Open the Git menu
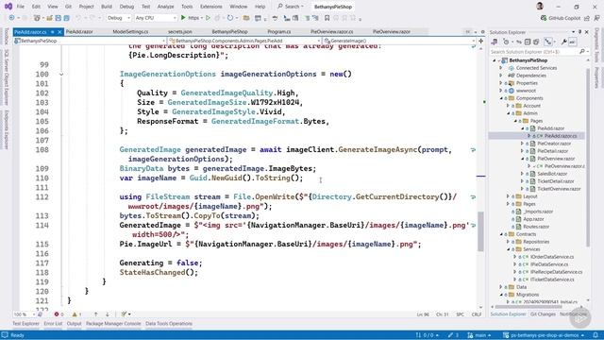Viewport: 604px width, 340px height. tap(68, 7)
